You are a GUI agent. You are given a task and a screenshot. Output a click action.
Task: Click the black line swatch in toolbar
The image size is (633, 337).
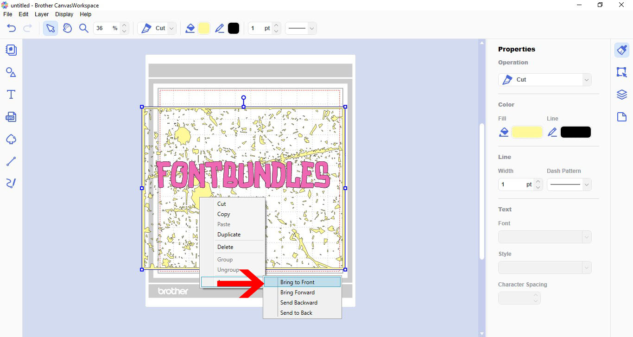(234, 28)
